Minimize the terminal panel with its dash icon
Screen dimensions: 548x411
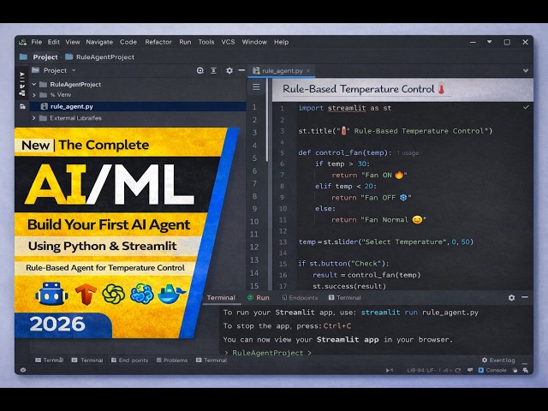[525, 297]
